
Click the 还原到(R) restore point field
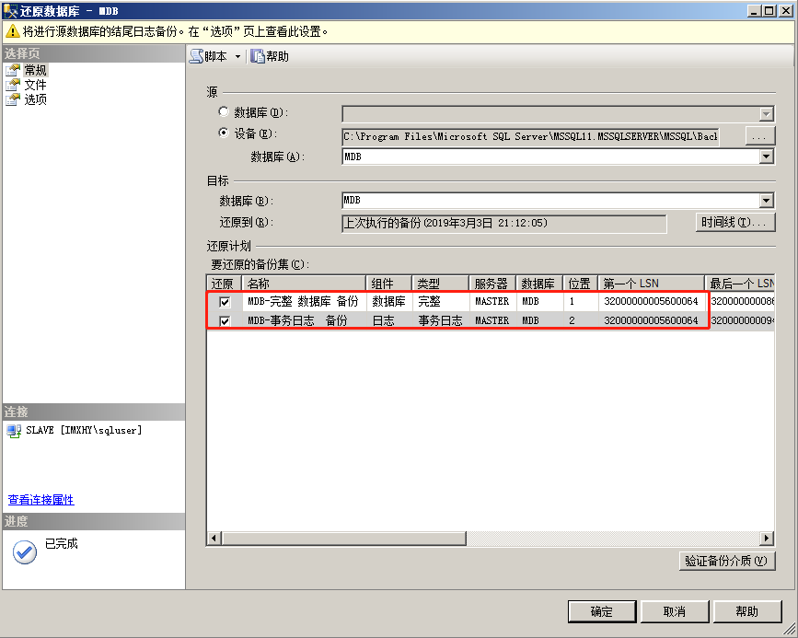click(503, 223)
